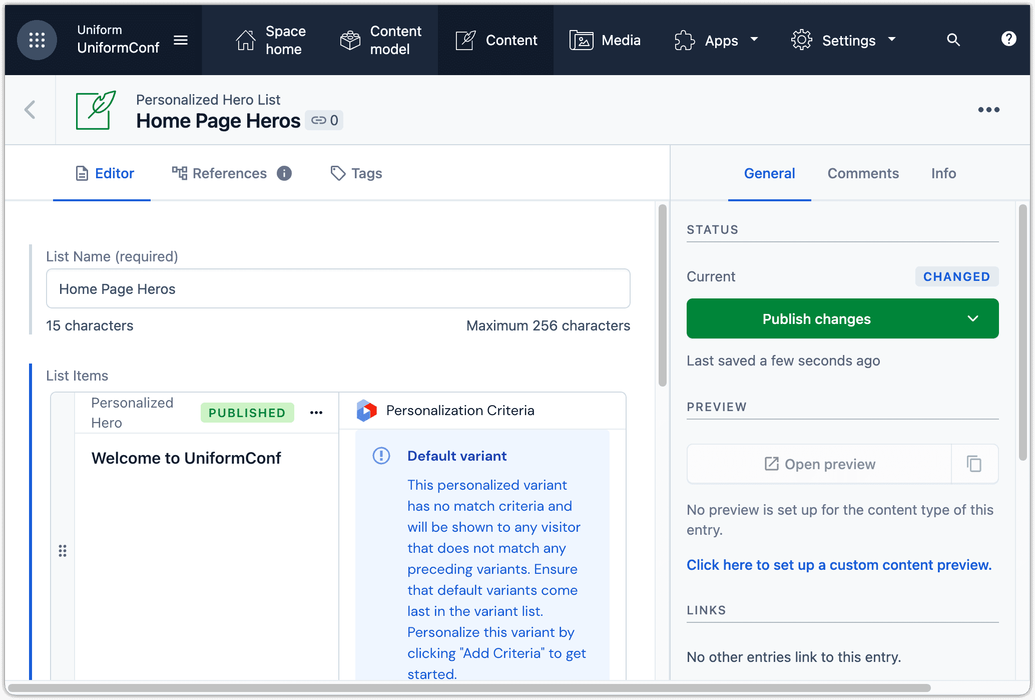
Task: Open Publish changes dropdown arrow
Action: (972, 318)
